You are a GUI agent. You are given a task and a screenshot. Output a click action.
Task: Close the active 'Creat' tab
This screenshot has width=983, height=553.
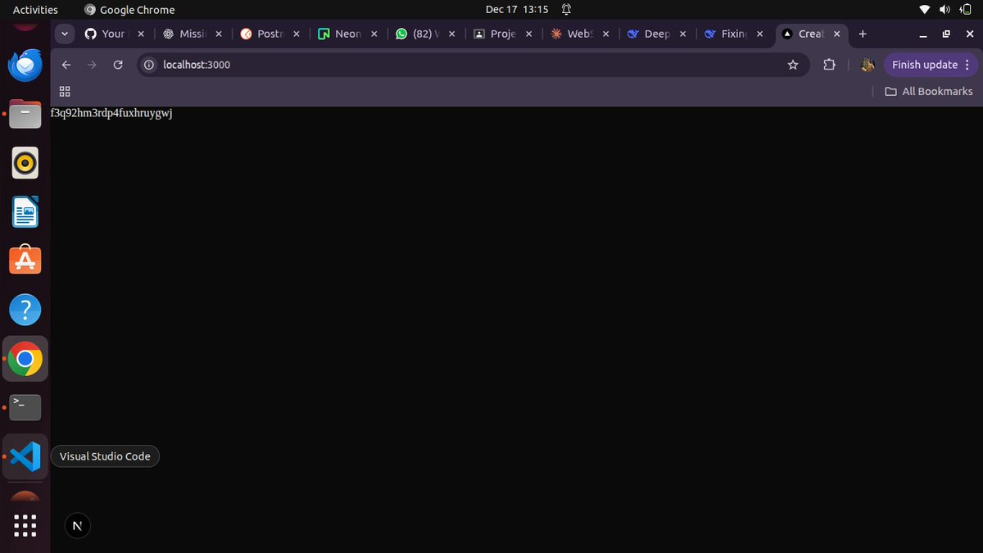837,34
